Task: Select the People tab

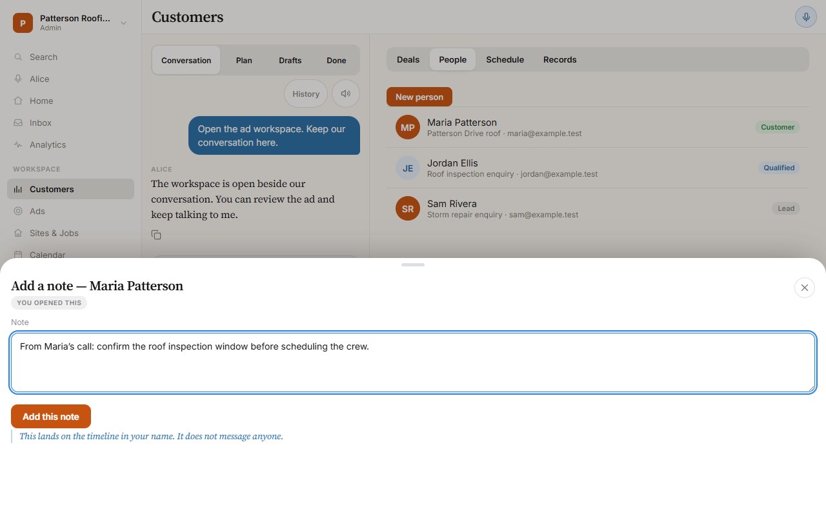Action: [452, 59]
